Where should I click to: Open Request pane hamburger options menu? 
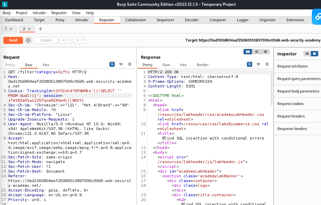pyautogui.click(x=130, y=64)
